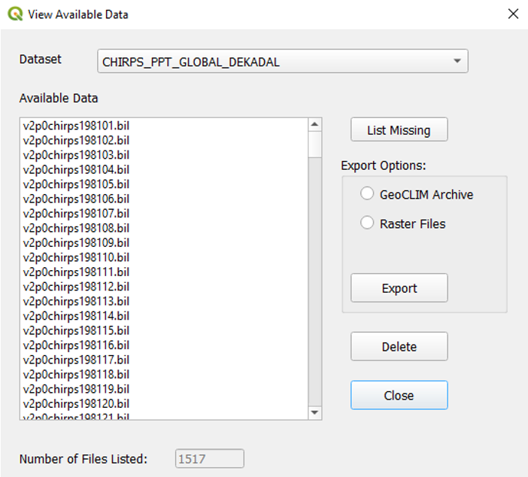The width and height of the screenshot is (528, 477).
Task: Select the GeoCLIM Archive radio button
Action: coord(367,194)
